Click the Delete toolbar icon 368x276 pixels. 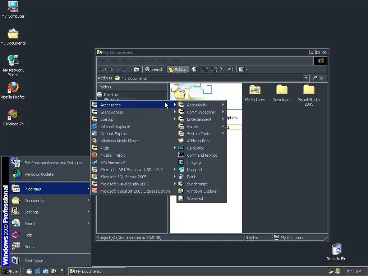222,69
